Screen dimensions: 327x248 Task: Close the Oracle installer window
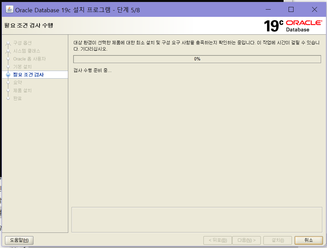[314, 9]
